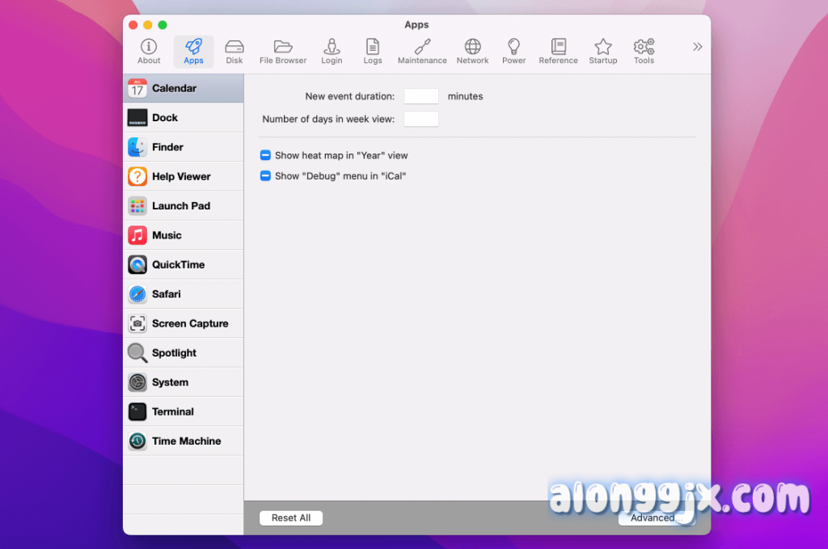
Task: Open the Tools gears section
Action: tap(644, 52)
